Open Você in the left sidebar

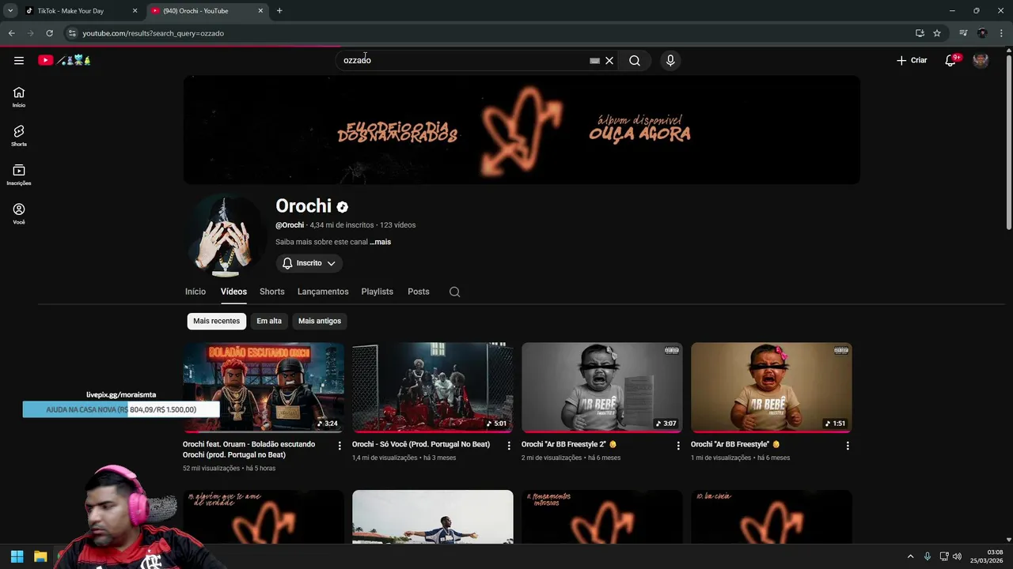pyautogui.click(x=19, y=213)
